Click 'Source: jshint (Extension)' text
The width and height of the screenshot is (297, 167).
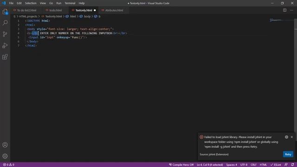(x=214, y=154)
